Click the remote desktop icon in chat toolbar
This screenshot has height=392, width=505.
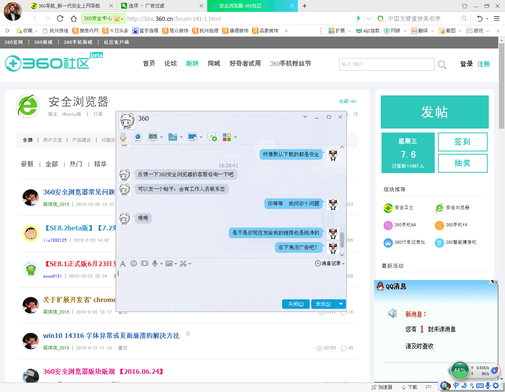point(193,137)
